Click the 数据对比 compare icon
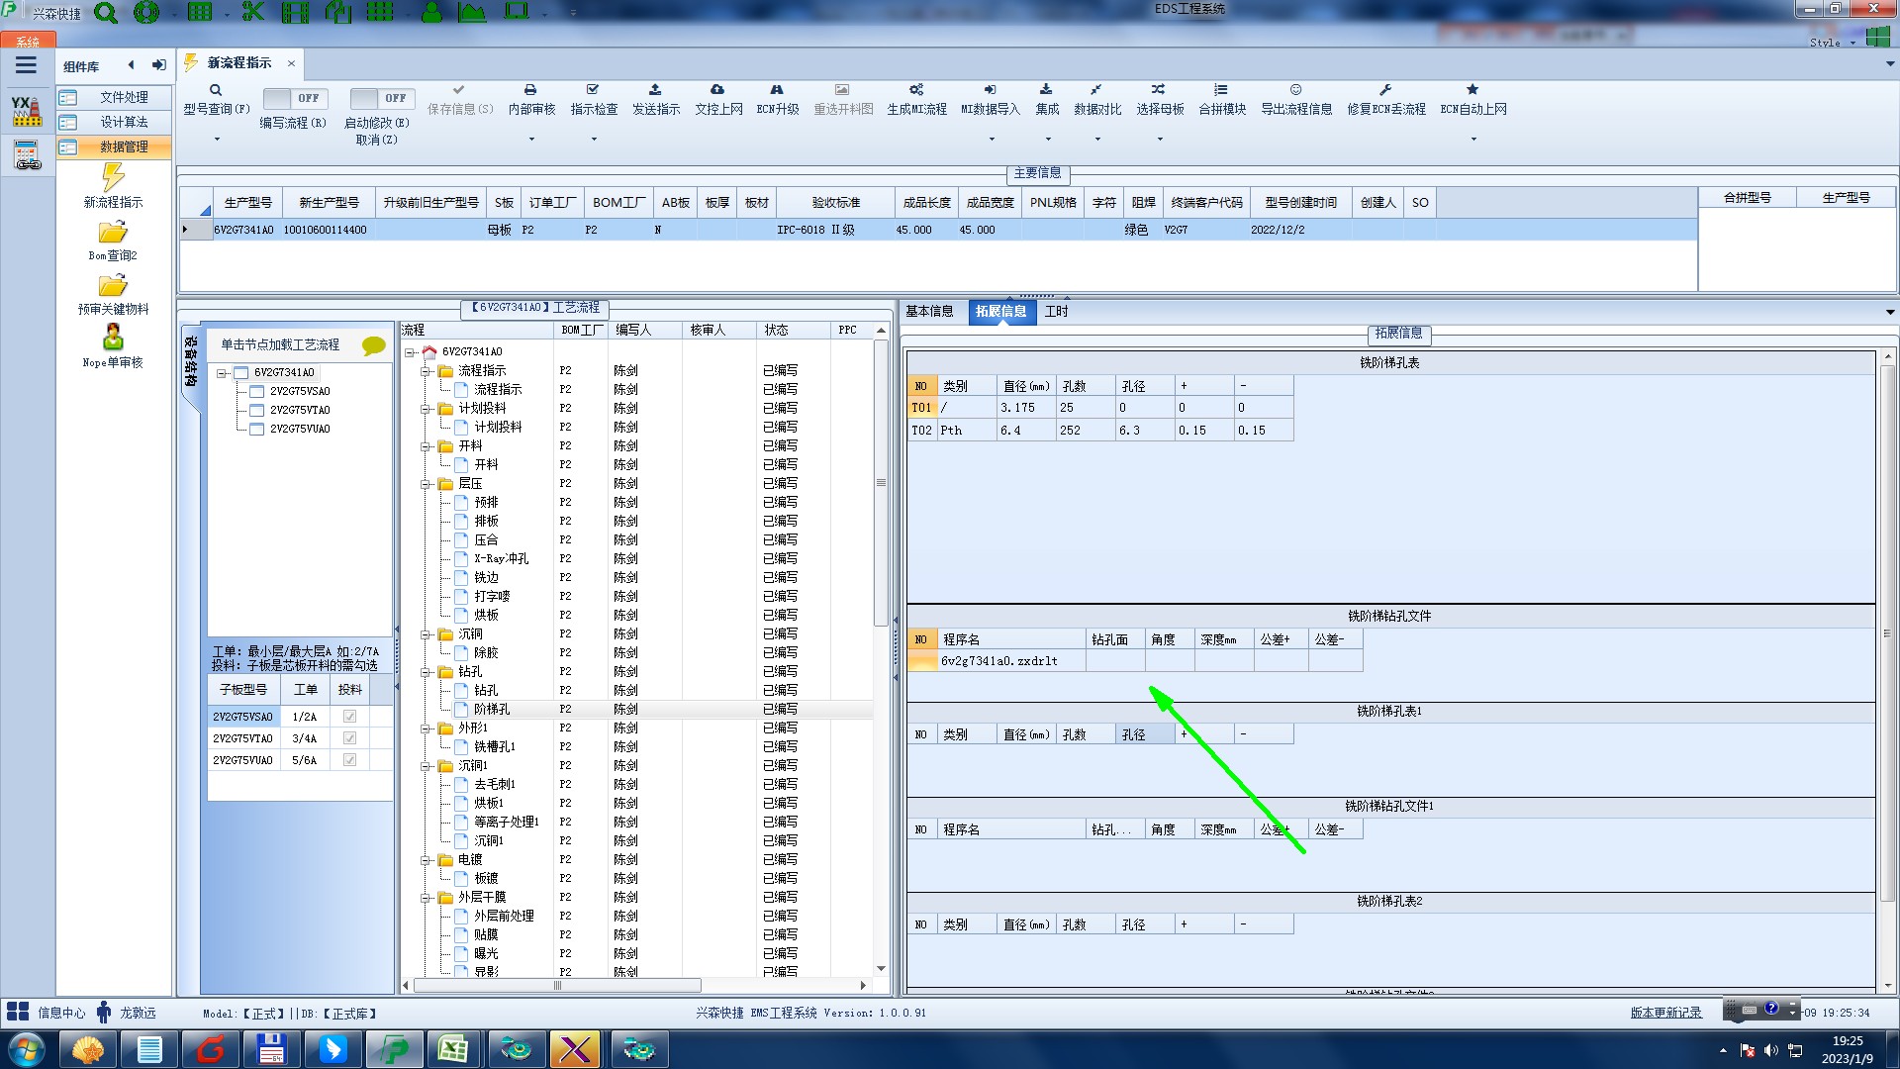This screenshot has width=1900, height=1069. [x=1096, y=90]
